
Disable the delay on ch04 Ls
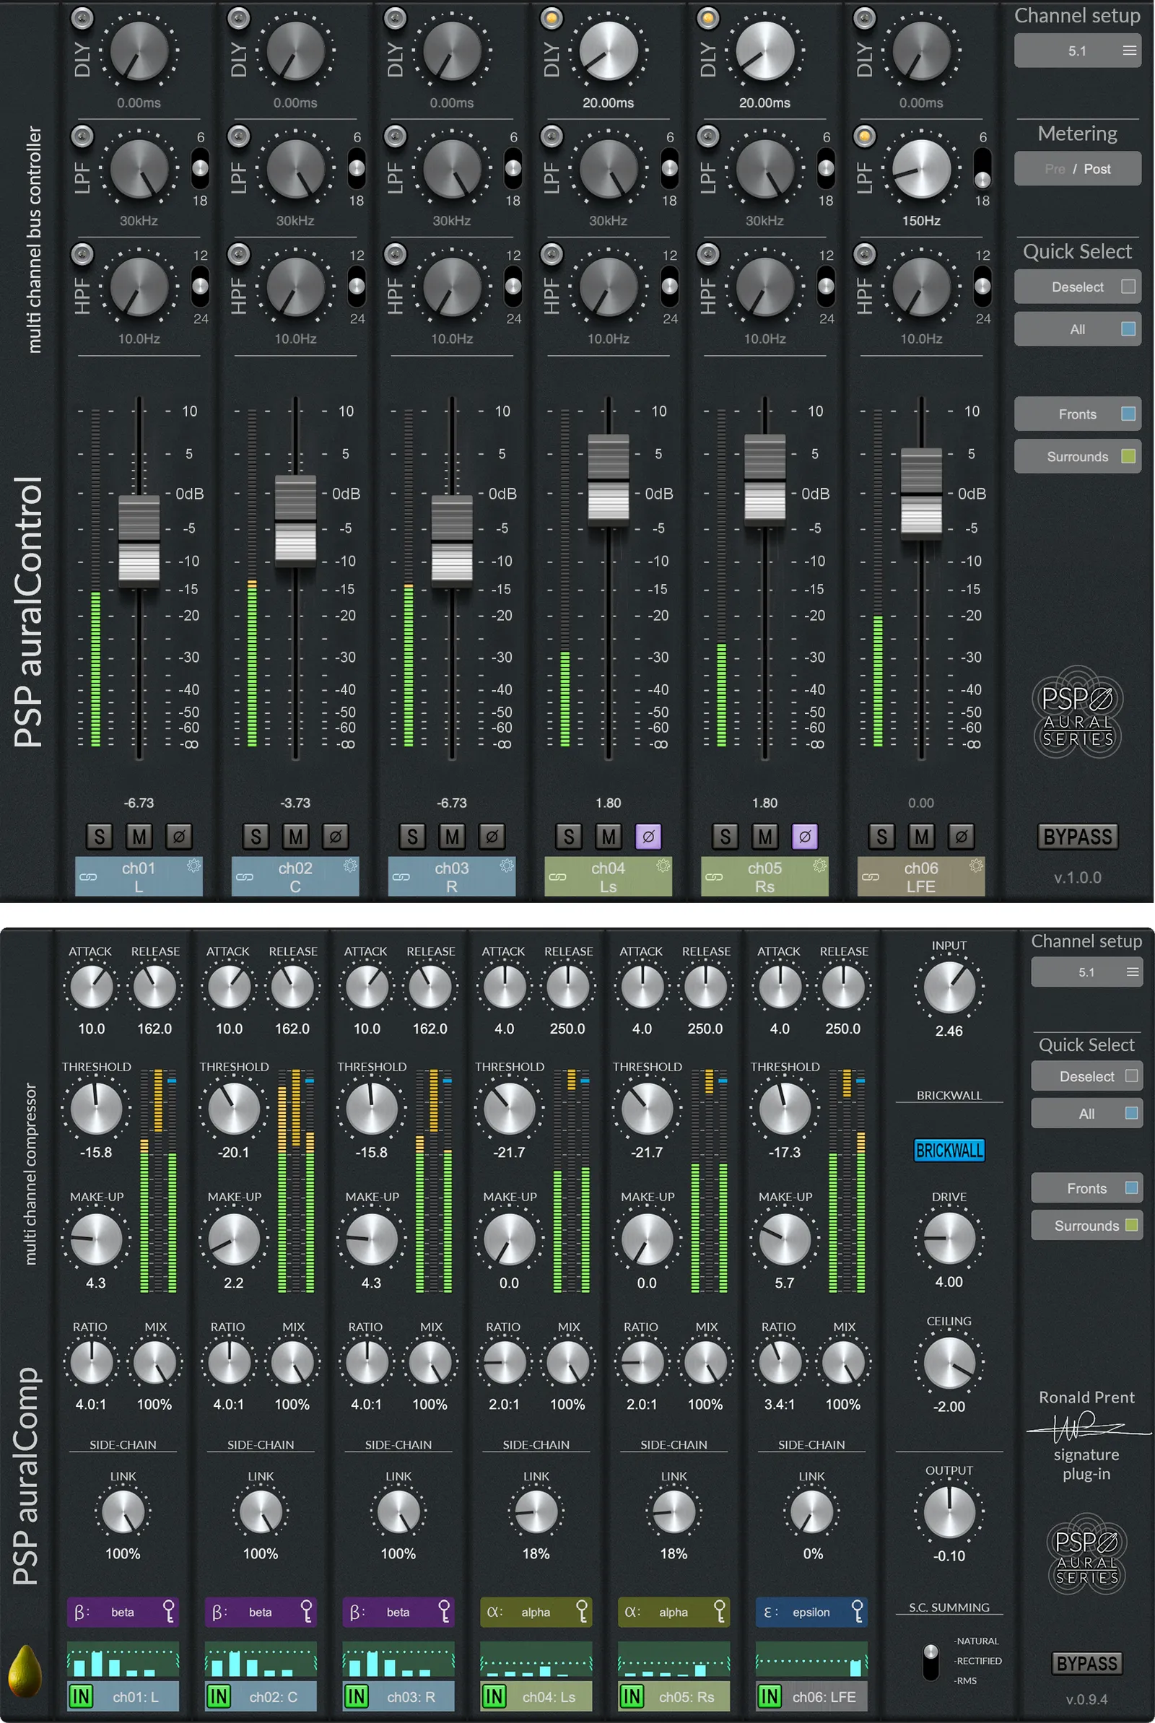(x=552, y=17)
